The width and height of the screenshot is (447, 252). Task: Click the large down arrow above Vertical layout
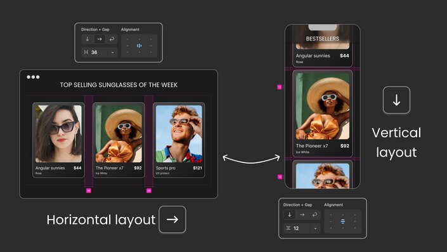(396, 100)
